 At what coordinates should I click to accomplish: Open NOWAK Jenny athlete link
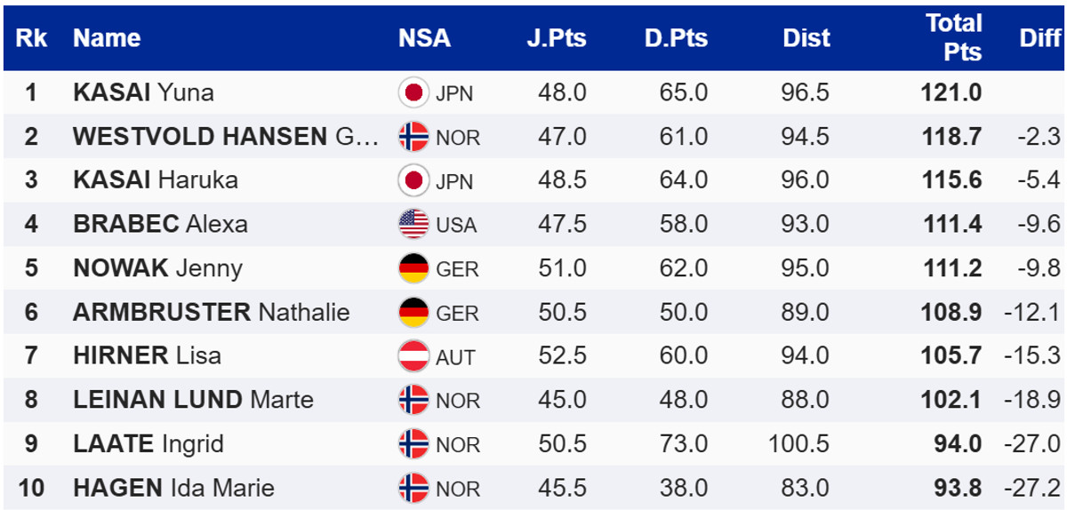point(157,268)
